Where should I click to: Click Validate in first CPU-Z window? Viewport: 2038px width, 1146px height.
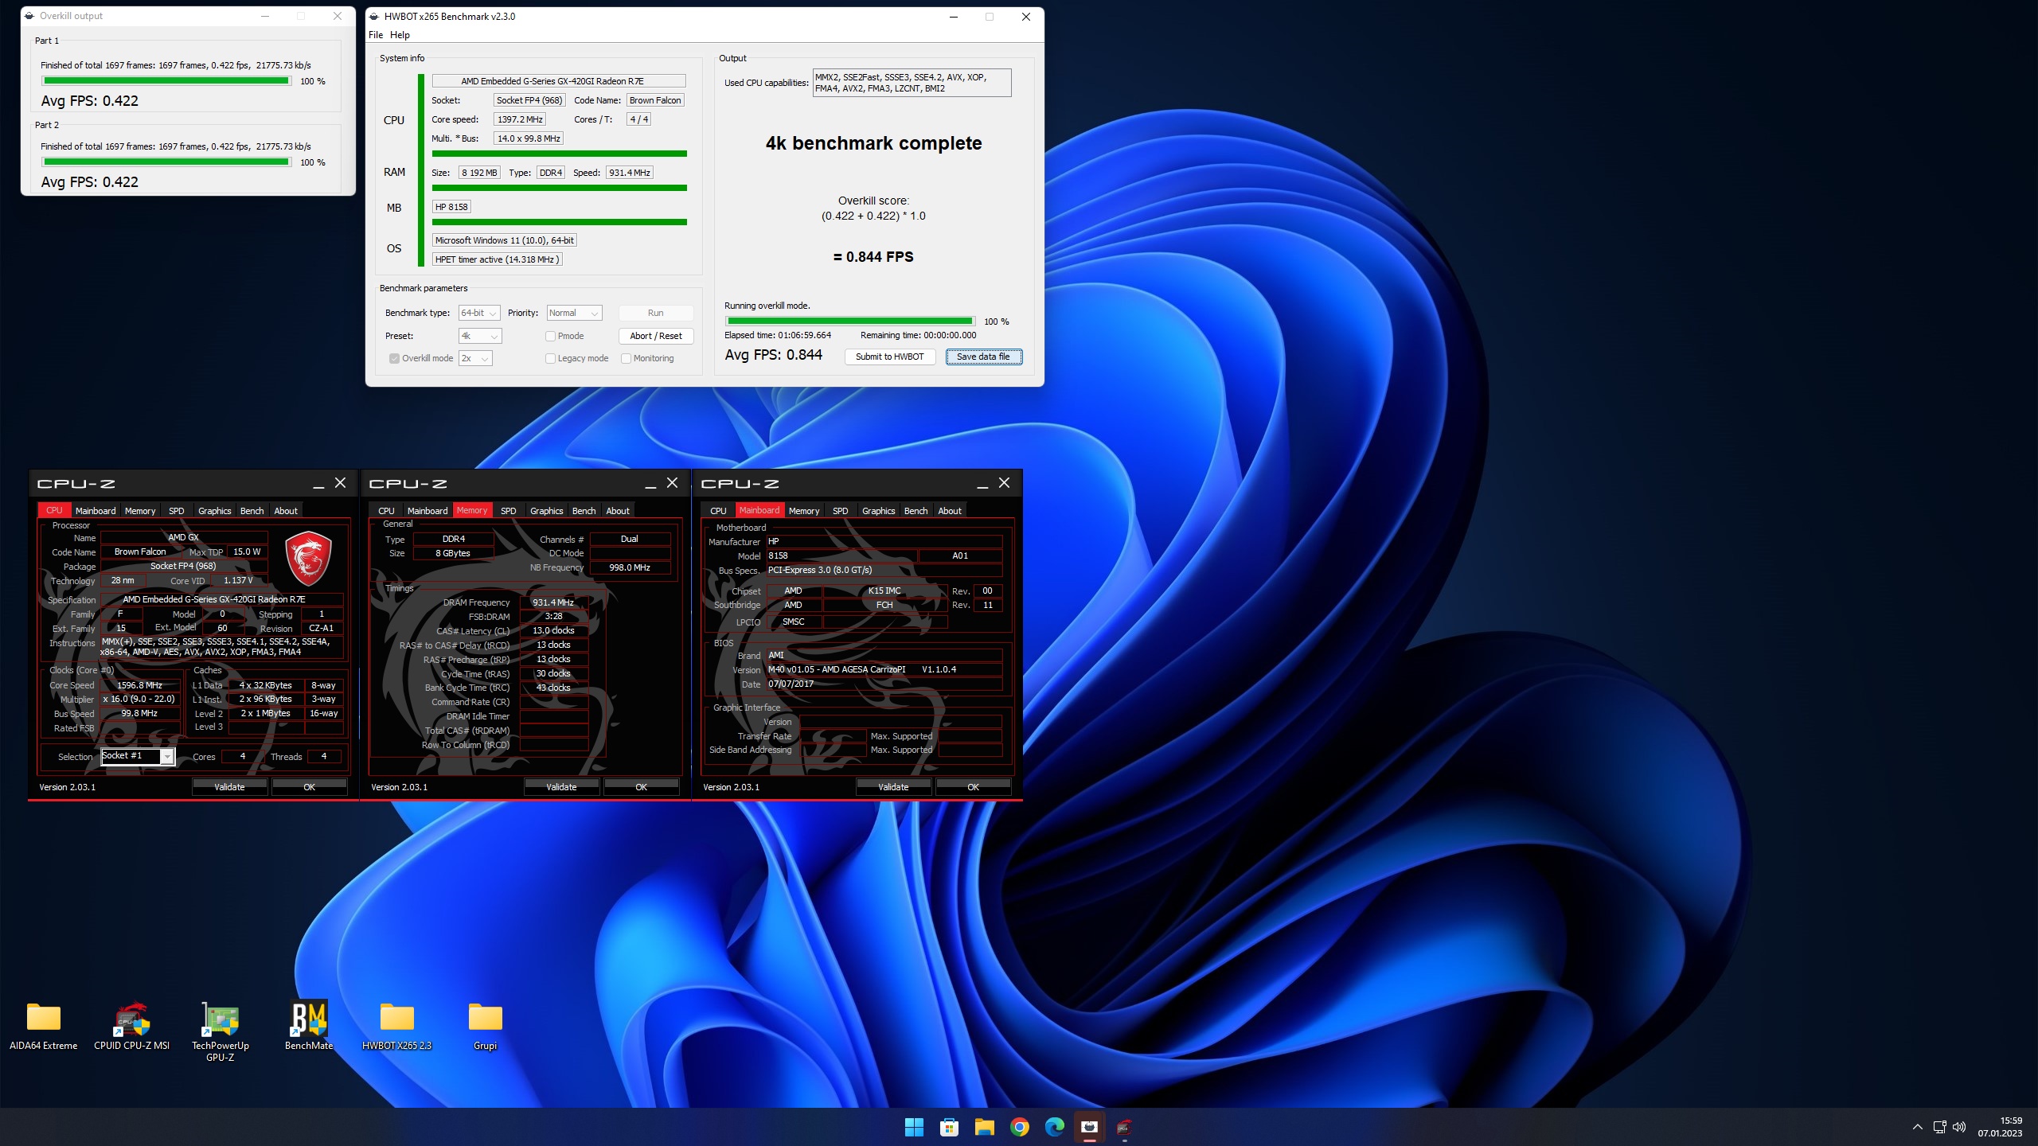click(229, 787)
